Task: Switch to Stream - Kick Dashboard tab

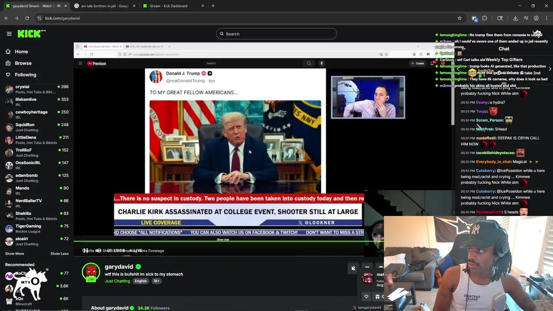Action: (x=173, y=6)
